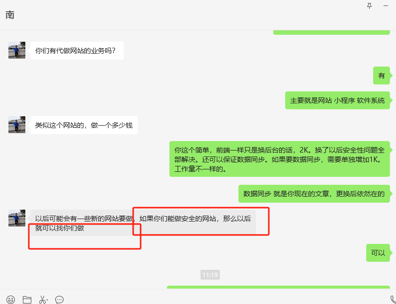Click the contact name "南" in header

pos(10,15)
